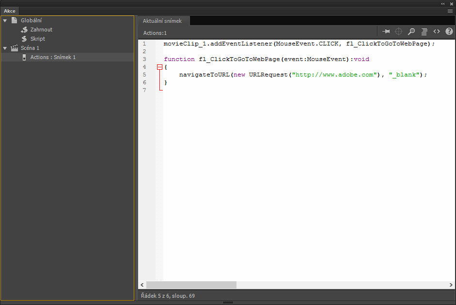Open ActionScript help via the question mark icon
The image size is (456, 305).
(449, 31)
